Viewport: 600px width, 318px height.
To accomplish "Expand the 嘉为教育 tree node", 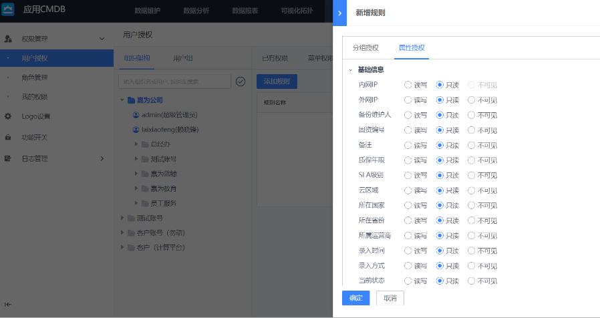I will click(x=136, y=188).
